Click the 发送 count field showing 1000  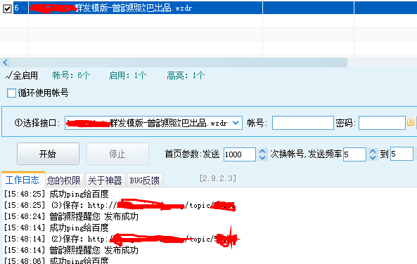click(239, 154)
